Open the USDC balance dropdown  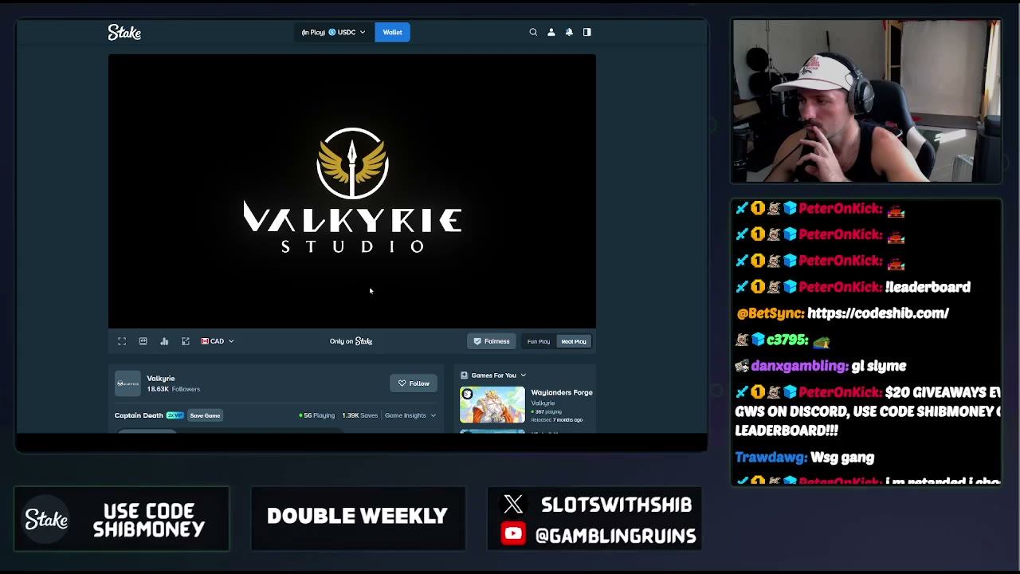click(334, 32)
